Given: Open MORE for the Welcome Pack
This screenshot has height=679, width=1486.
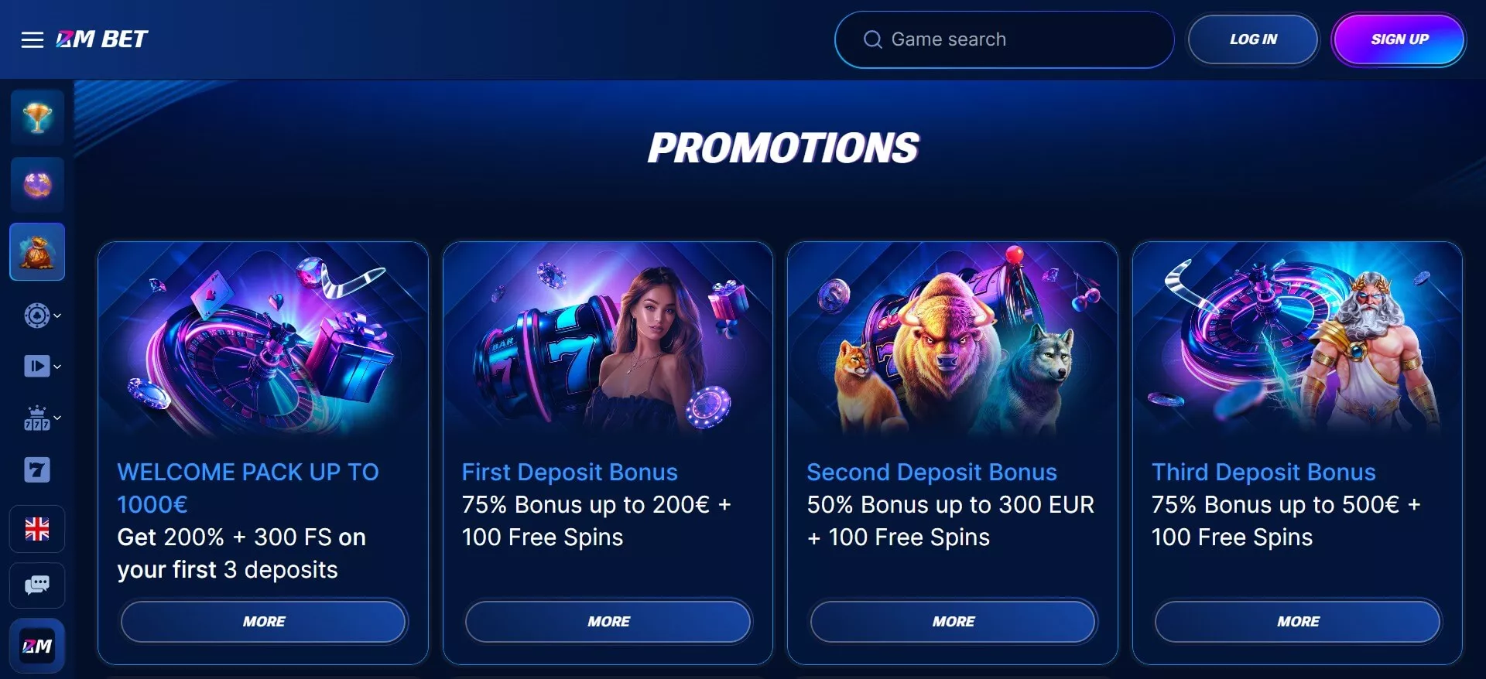Looking at the screenshot, I should coord(264,621).
